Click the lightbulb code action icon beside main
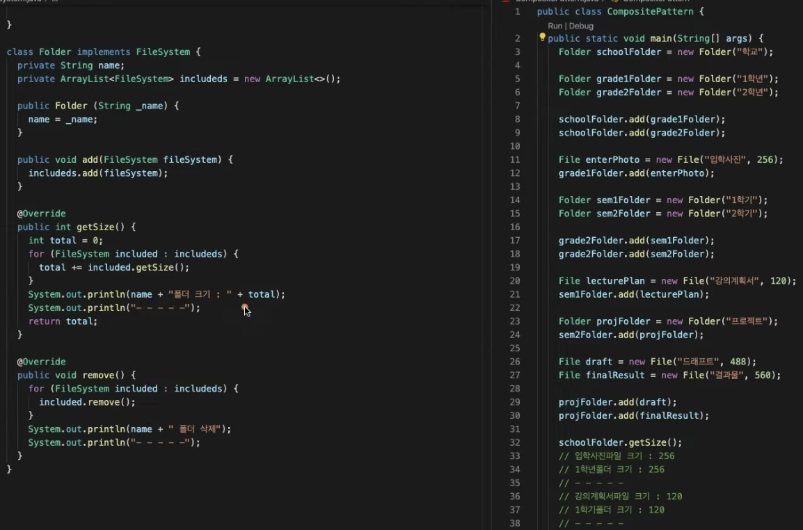The image size is (803, 530). [x=542, y=38]
